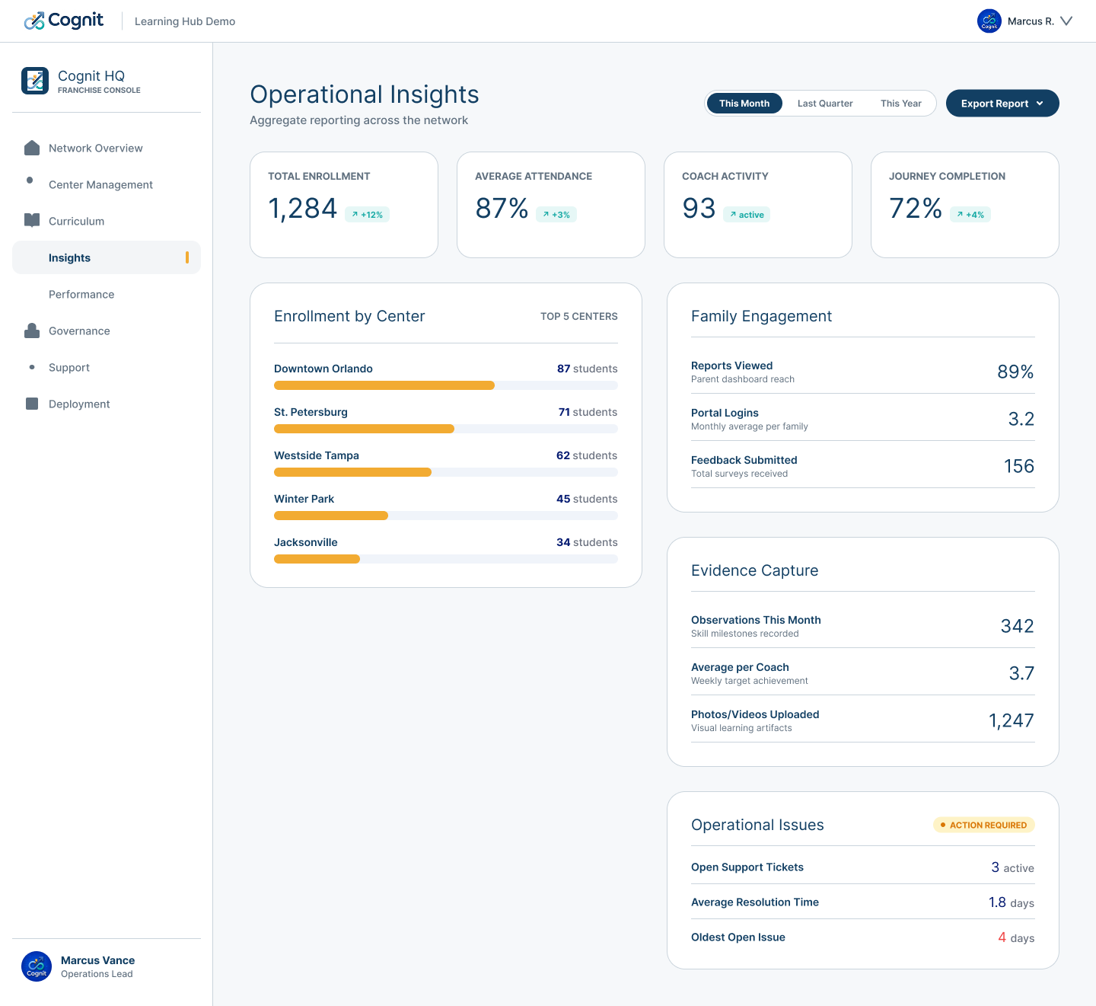Click the active coach activity badge
The height and width of the screenshot is (1006, 1096).
tap(747, 215)
